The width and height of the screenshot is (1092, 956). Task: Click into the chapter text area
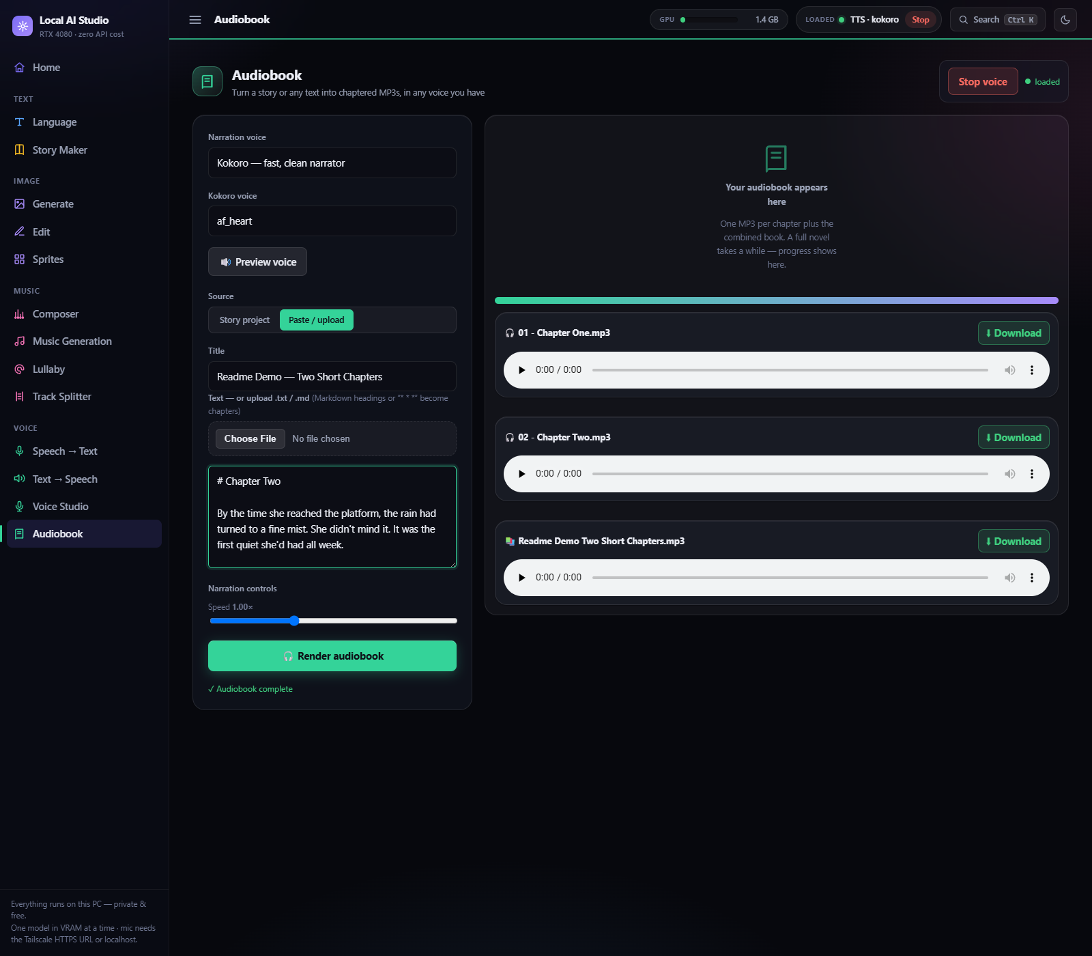[332, 517]
